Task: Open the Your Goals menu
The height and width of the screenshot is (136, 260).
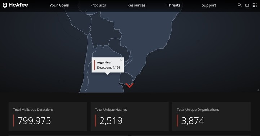Action: point(59,5)
